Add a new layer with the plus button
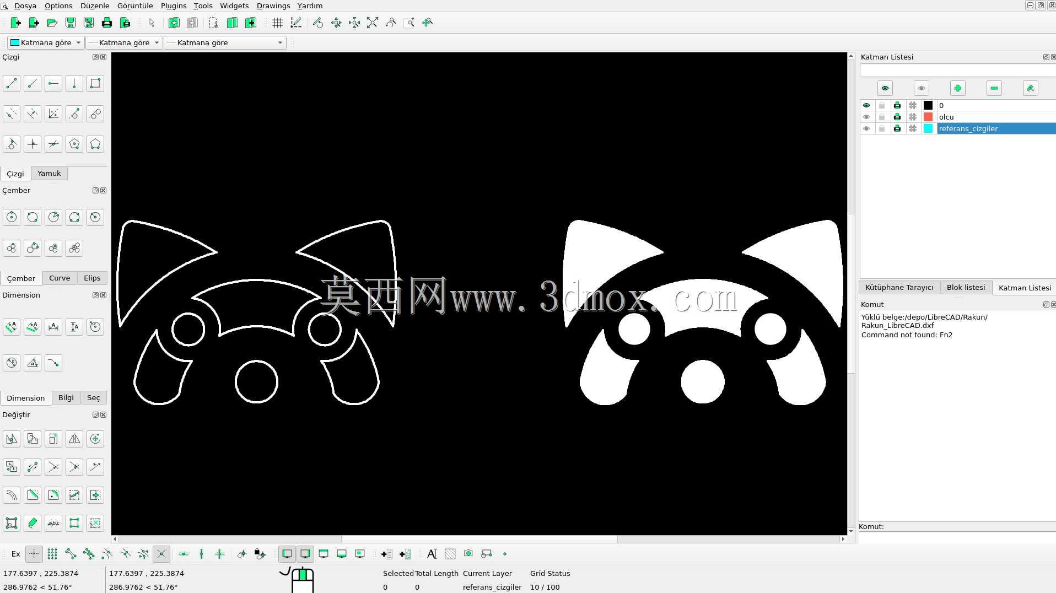 [x=958, y=88]
